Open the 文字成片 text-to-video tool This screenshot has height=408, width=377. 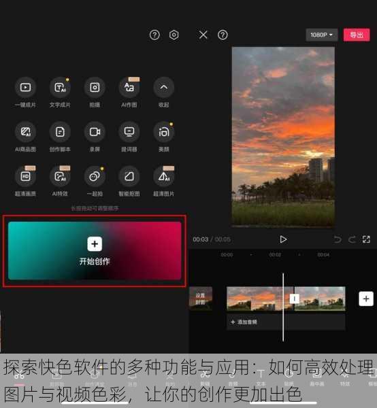click(x=60, y=88)
